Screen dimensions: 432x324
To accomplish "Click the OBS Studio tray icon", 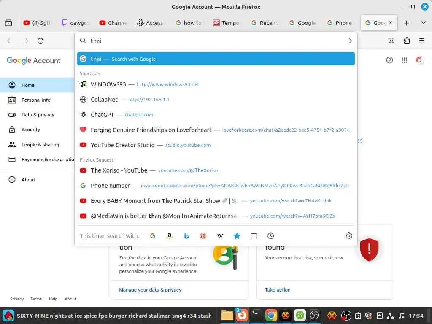I will tap(346, 316).
